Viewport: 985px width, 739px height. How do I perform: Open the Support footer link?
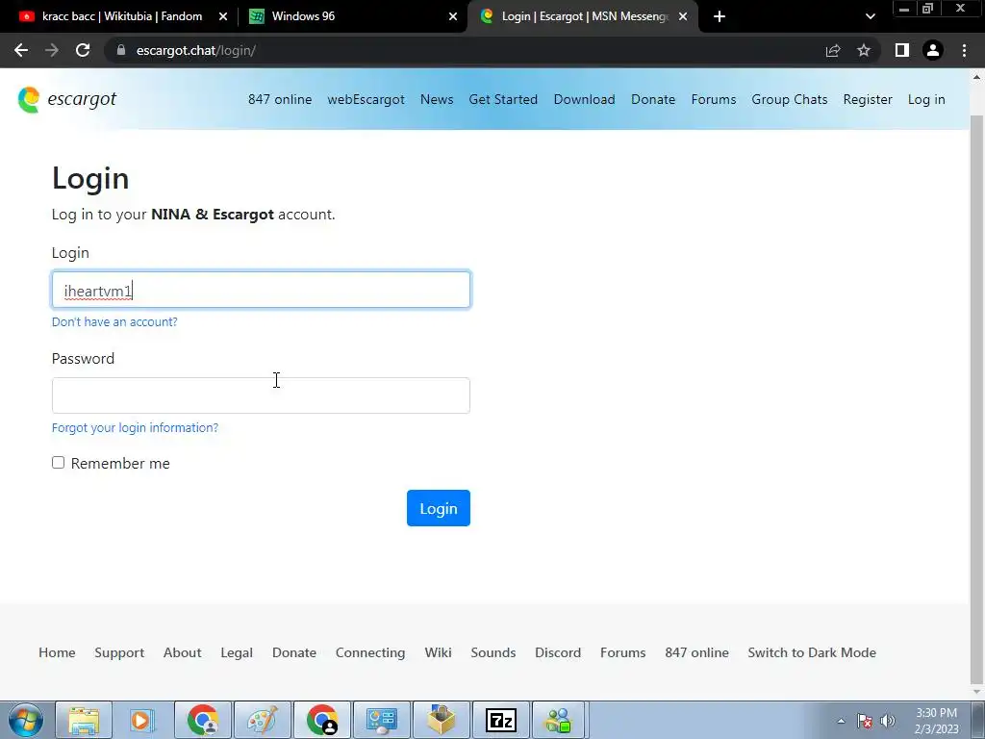[x=119, y=652]
